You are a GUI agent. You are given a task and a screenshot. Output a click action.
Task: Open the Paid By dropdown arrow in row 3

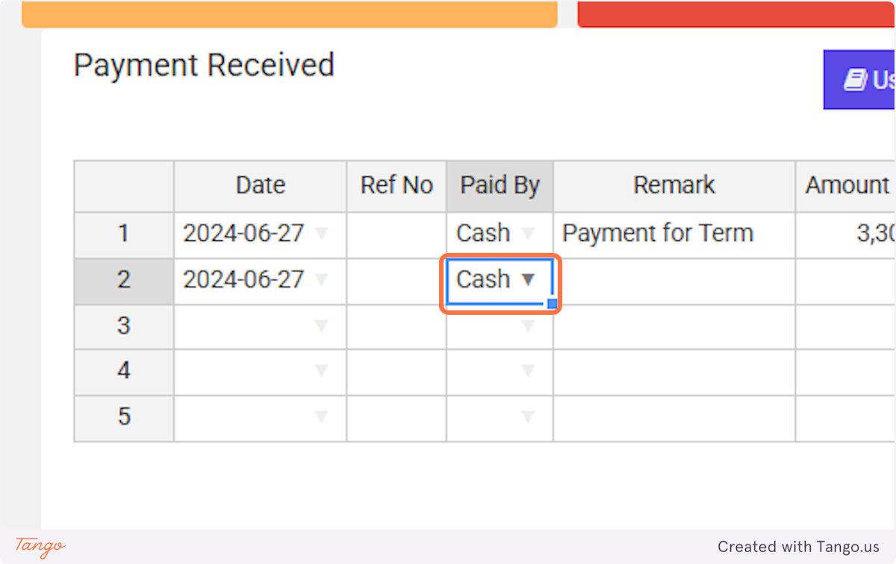pos(529,326)
